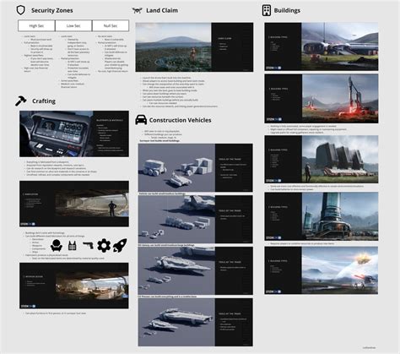Click the building icon beside Buildings heading
This screenshot has width=400, height=354.
click(267, 10)
